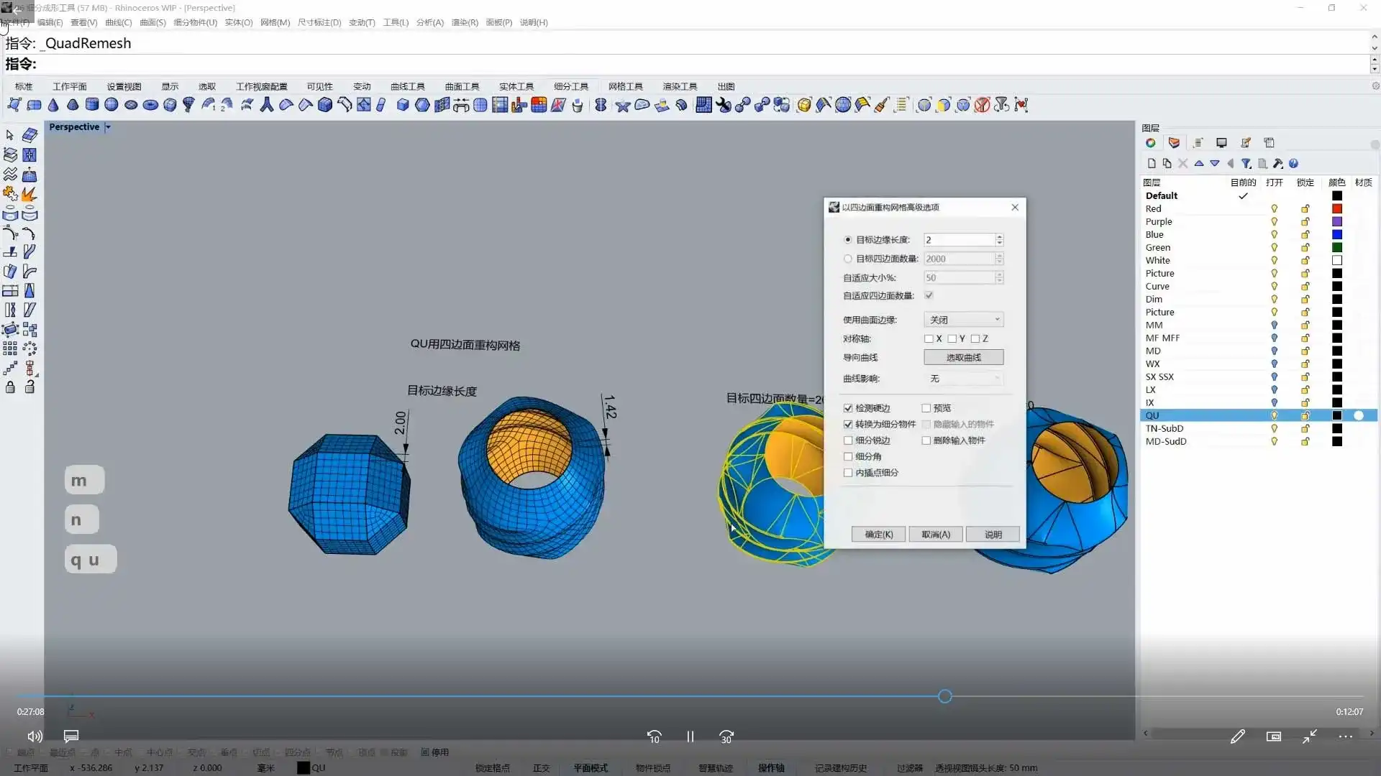Open Perspective viewport dropdown arrow
1381x776 pixels.
108,127
